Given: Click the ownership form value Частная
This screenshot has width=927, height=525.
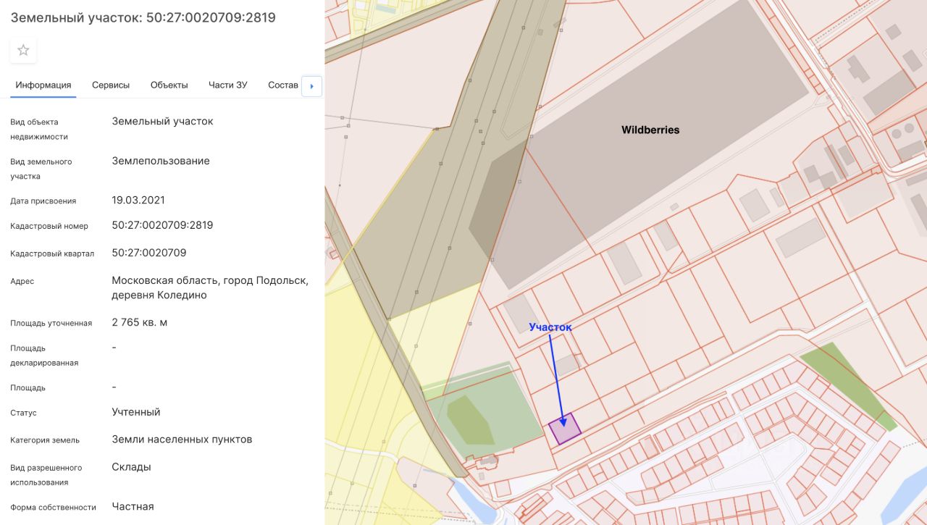Looking at the screenshot, I should pyautogui.click(x=133, y=507).
